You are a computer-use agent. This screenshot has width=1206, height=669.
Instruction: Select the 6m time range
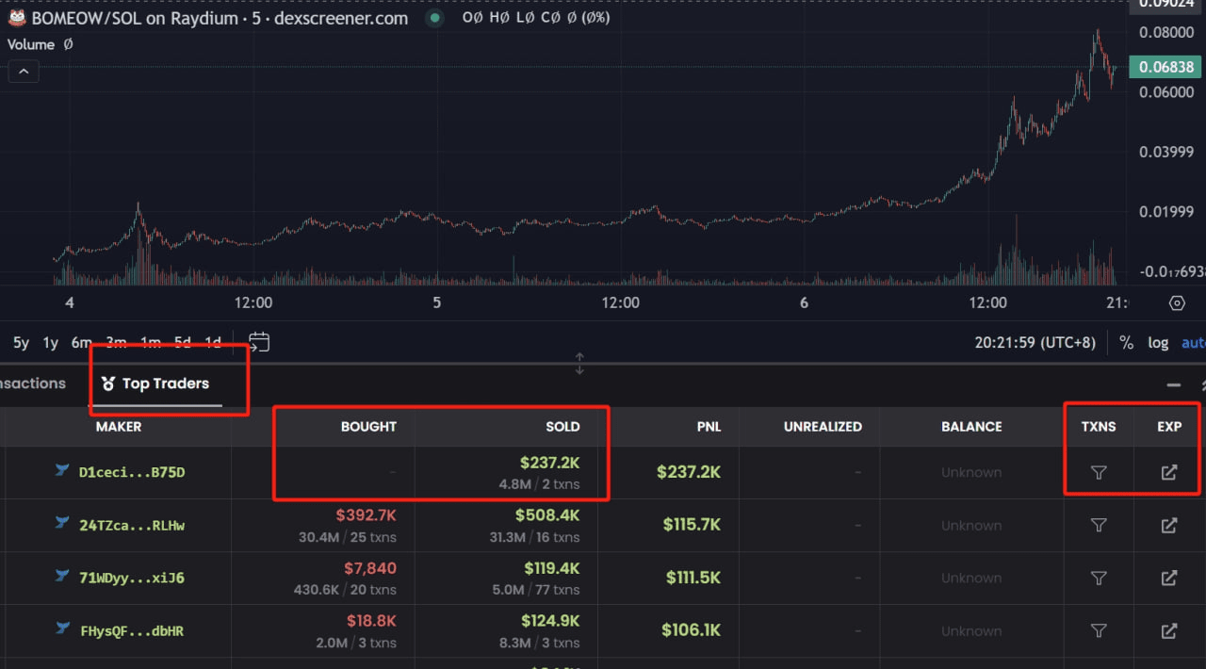[82, 343]
